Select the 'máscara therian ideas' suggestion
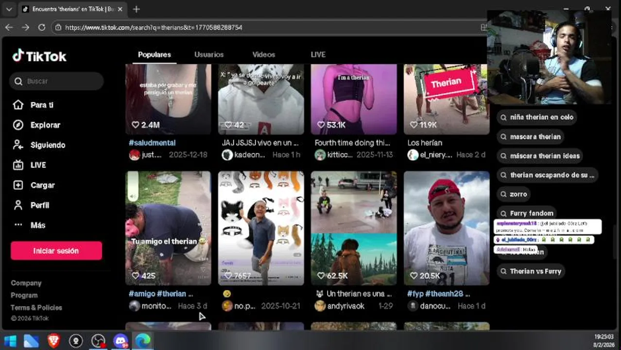This screenshot has width=621, height=350. [x=540, y=156]
